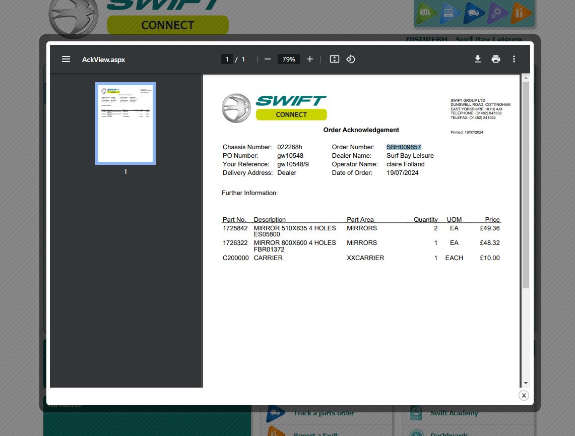Zoom out of the PDF document
The width and height of the screenshot is (575, 436).
[268, 59]
